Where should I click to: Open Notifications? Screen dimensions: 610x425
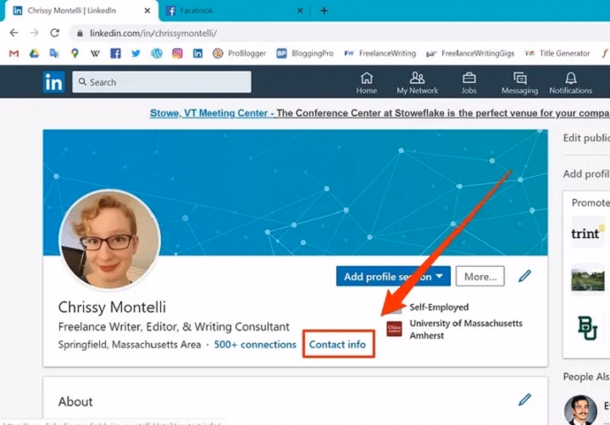571,83
